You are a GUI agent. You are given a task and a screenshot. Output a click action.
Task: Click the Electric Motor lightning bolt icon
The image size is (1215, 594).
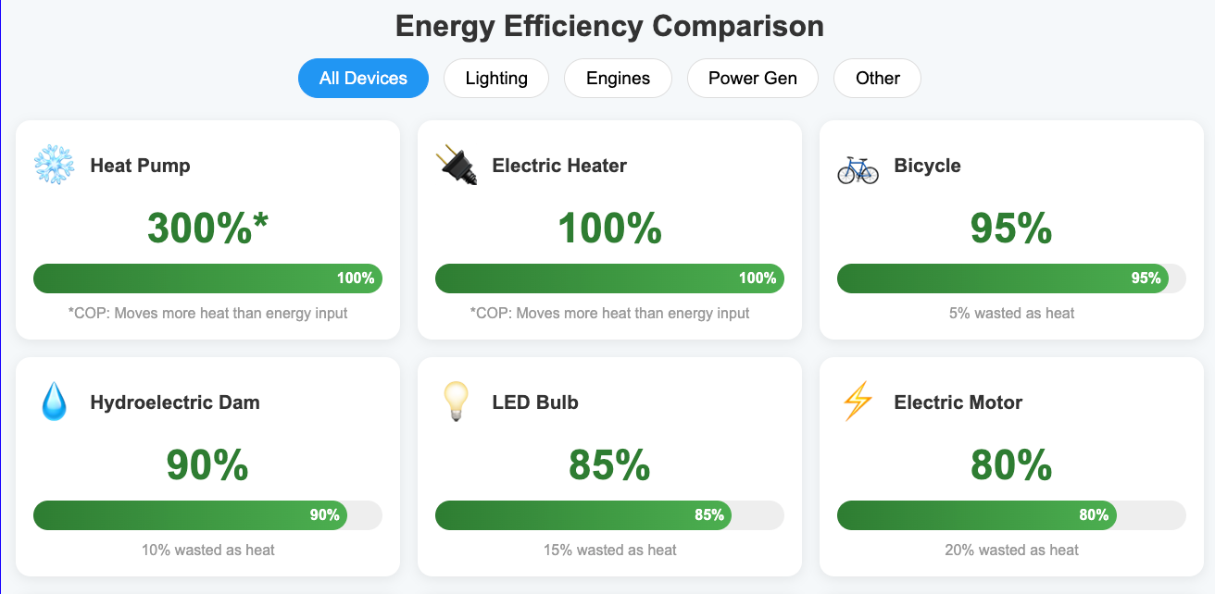click(858, 402)
